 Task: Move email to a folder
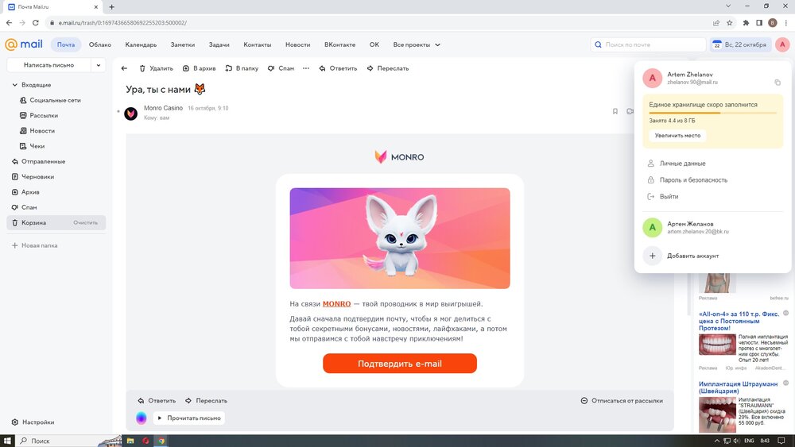click(x=242, y=68)
